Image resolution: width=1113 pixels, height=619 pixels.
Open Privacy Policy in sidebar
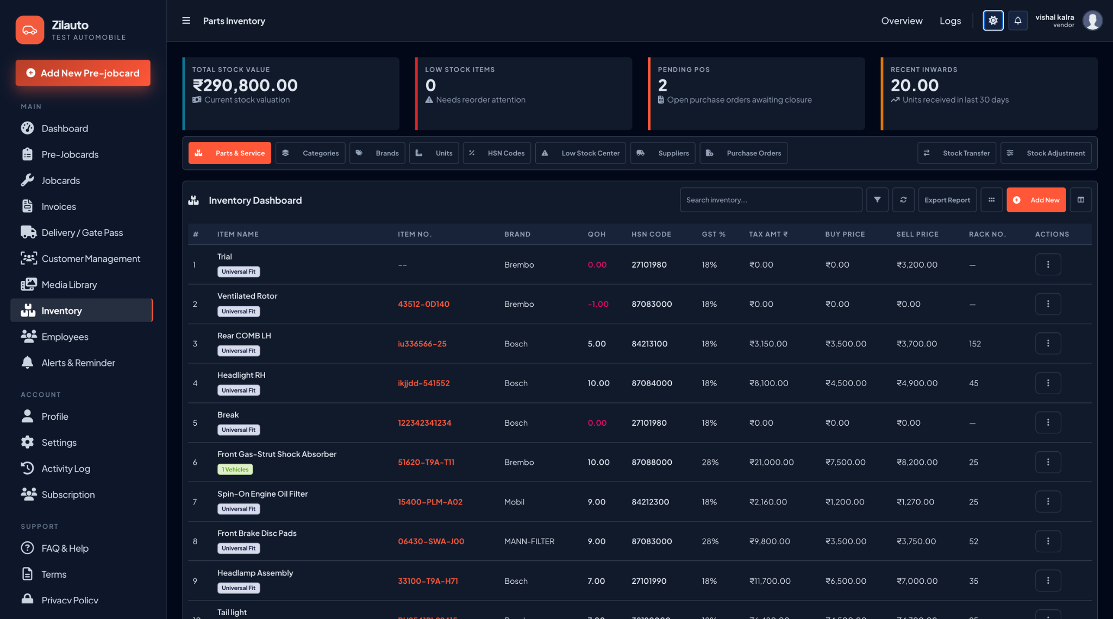pos(82,601)
